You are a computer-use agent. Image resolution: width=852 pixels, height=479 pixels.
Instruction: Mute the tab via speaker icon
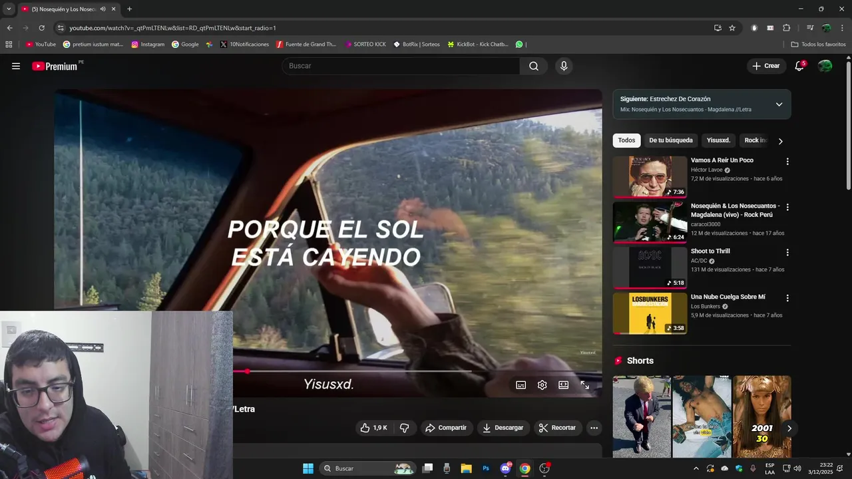[103, 9]
